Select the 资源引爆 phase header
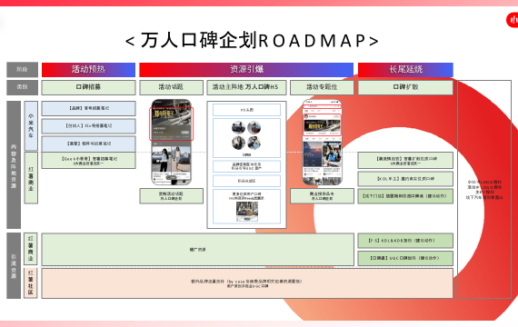 246,69
